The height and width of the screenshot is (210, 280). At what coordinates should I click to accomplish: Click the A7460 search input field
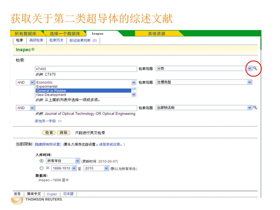pyautogui.click(x=86, y=69)
